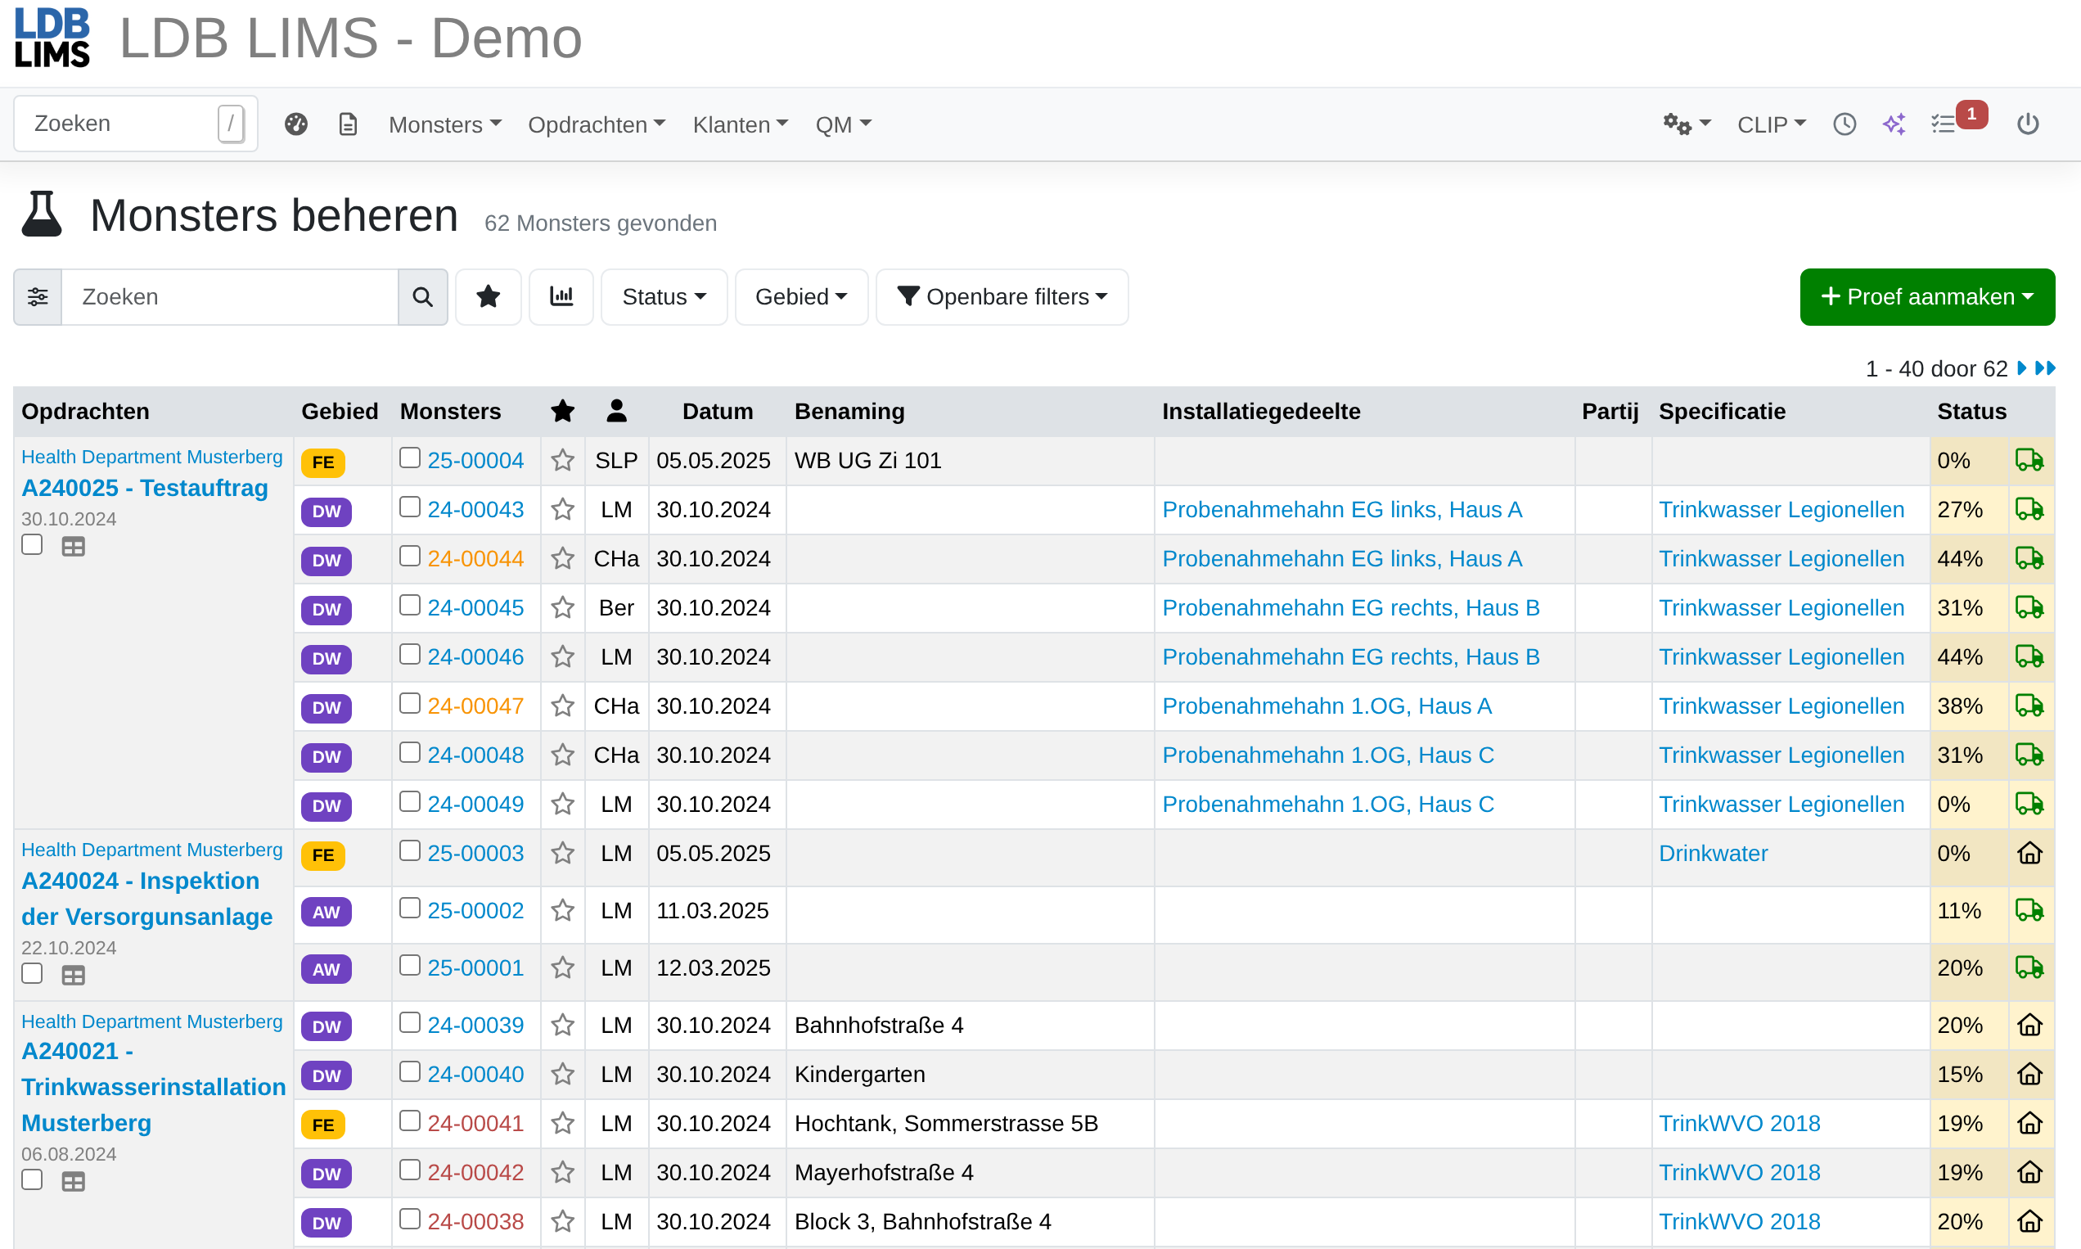Open order A240025 - Testauftrag

point(145,488)
